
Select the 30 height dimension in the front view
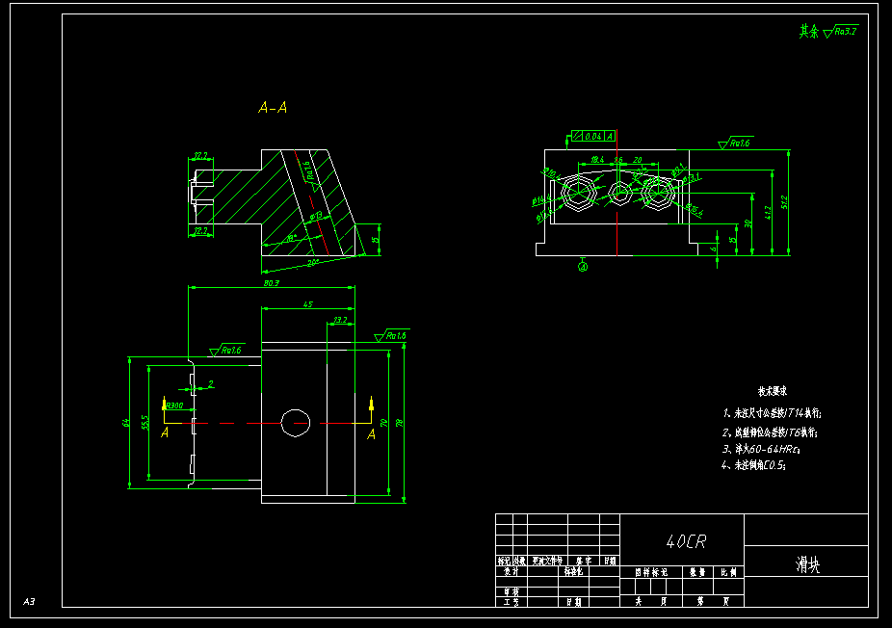click(748, 223)
